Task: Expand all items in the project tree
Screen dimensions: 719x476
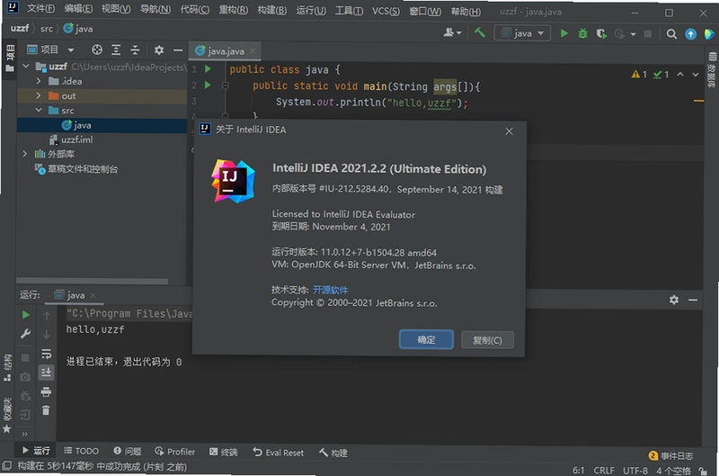Action: (x=116, y=49)
